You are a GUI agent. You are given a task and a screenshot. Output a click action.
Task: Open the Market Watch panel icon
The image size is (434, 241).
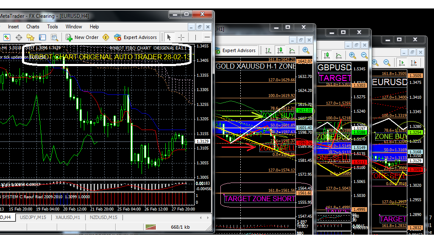point(7,37)
